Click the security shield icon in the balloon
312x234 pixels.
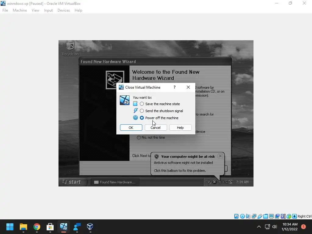157,157
